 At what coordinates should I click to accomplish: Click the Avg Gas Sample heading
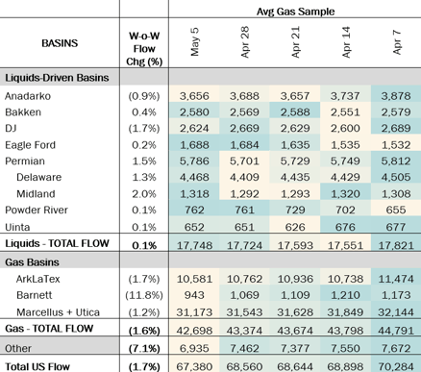tap(295, 12)
